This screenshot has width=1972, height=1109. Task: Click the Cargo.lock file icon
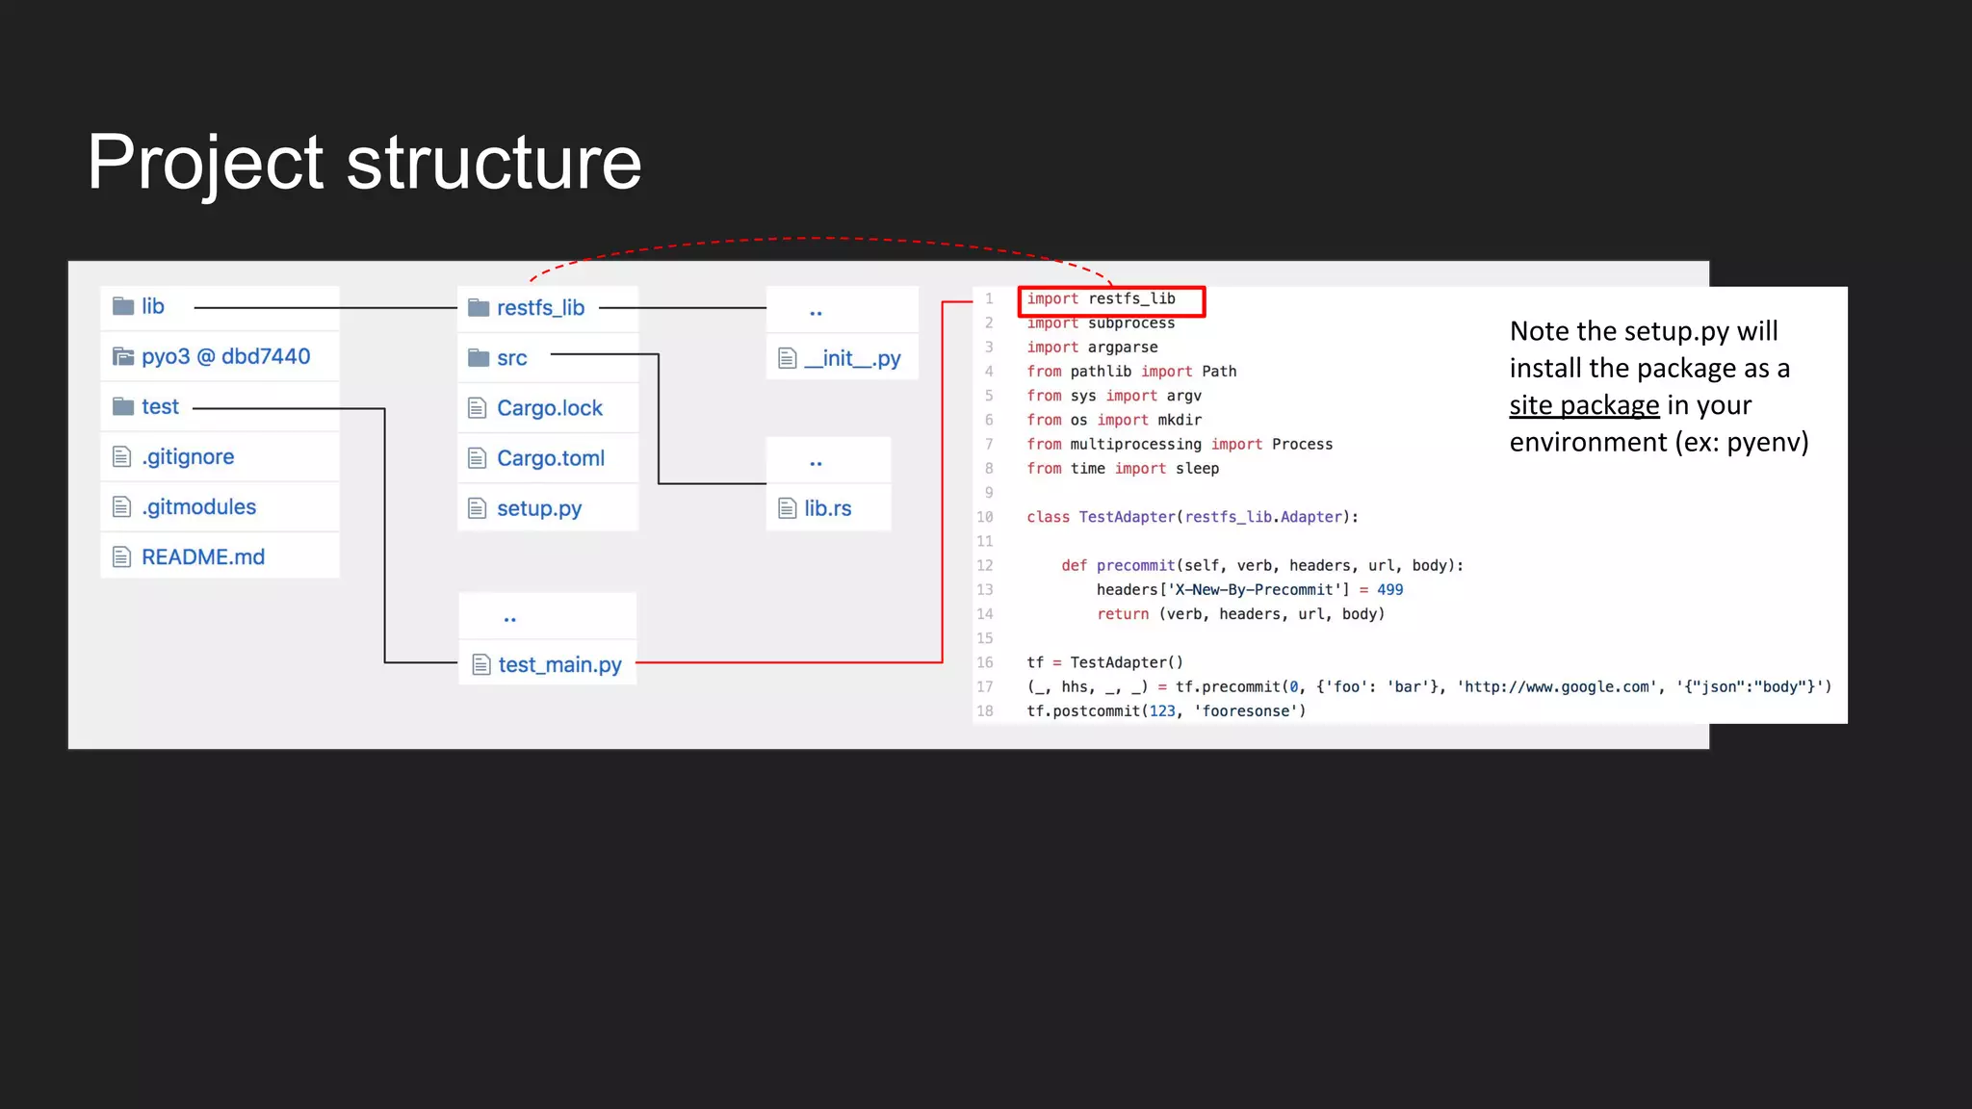click(478, 408)
